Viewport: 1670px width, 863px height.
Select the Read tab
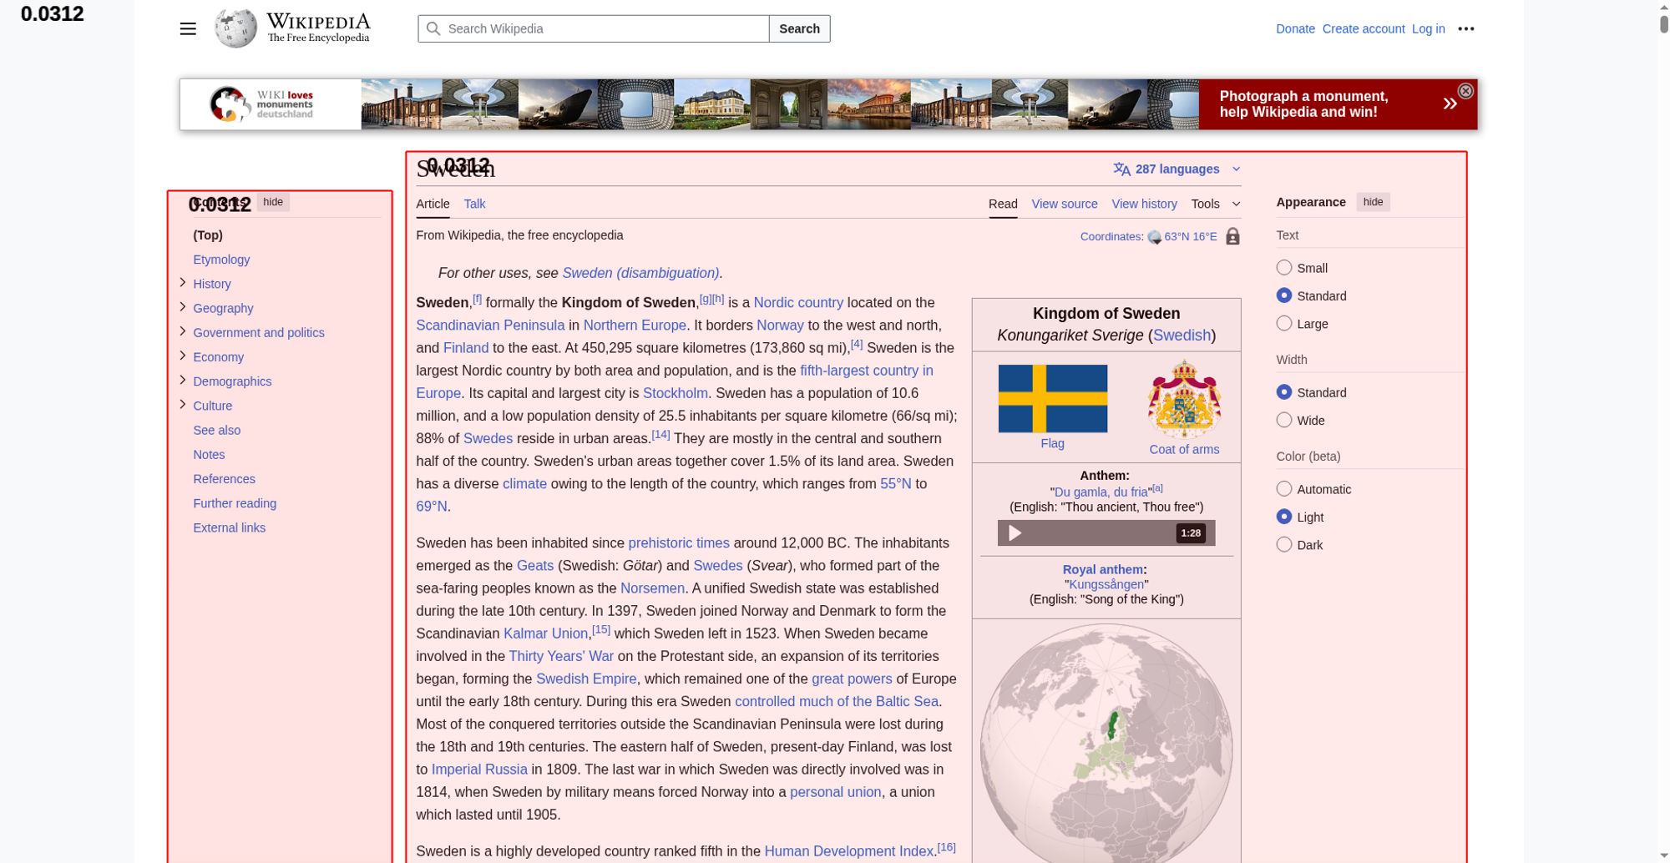(x=1003, y=204)
